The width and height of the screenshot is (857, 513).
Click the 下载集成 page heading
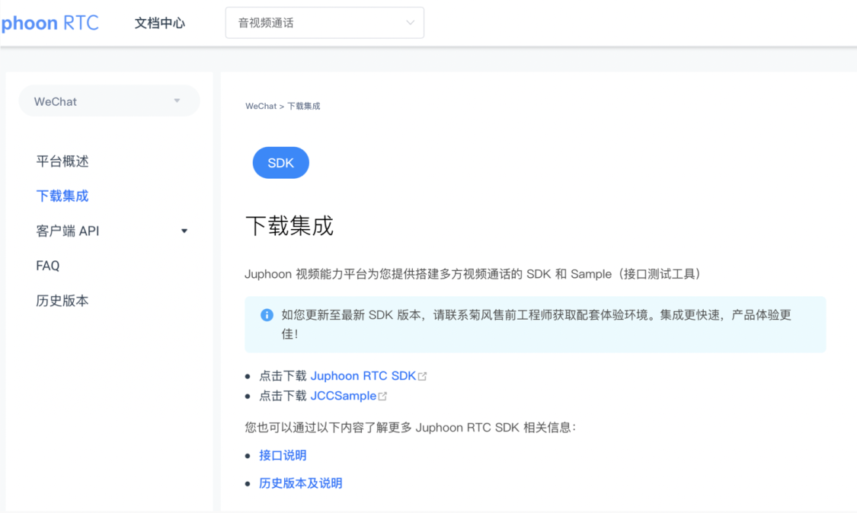[289, 225]
